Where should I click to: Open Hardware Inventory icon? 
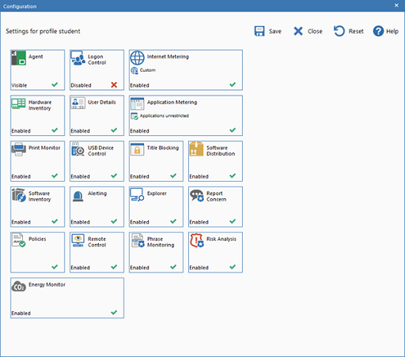[18, 103]
